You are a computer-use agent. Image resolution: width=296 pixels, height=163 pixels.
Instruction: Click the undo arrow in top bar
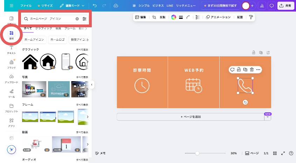click(95, 6)
